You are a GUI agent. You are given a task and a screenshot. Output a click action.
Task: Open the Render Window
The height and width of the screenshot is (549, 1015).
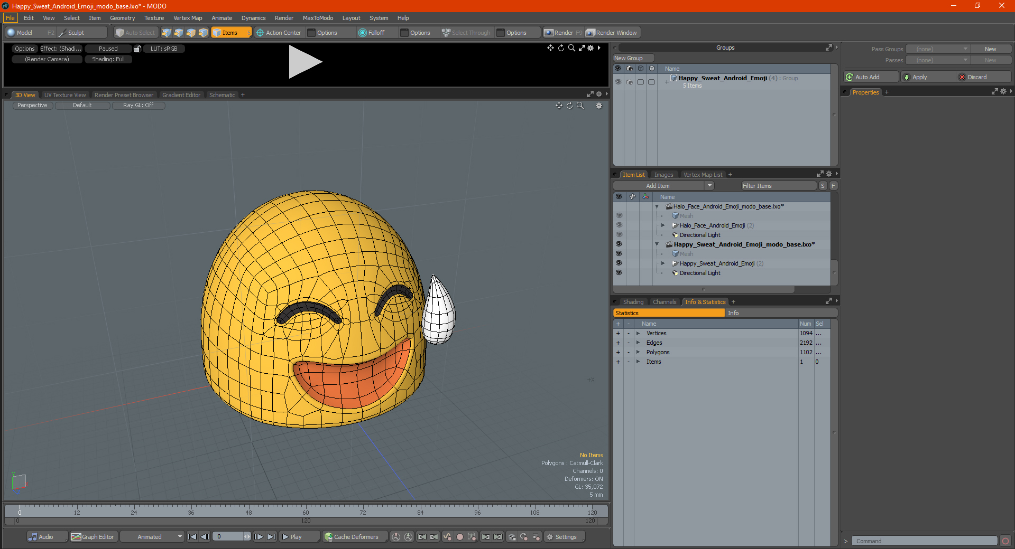[612, 33]
